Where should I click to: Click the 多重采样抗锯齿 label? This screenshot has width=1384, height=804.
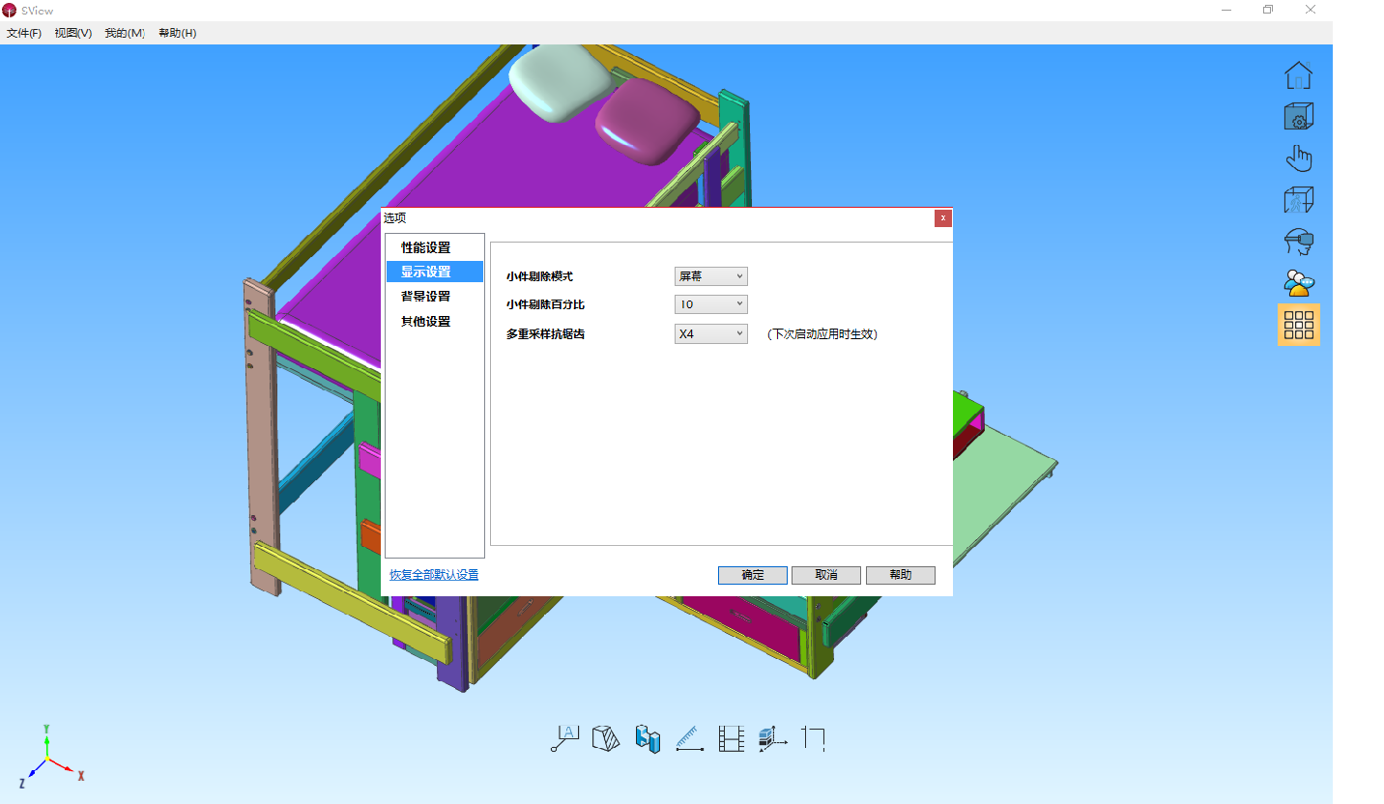[x=545, y=334]
